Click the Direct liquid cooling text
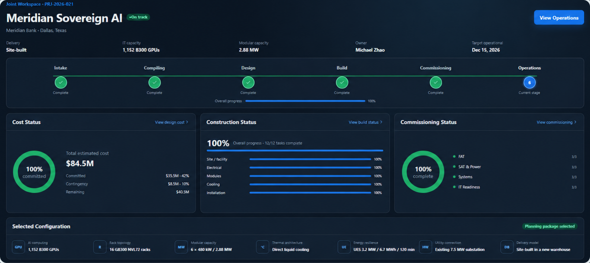Screen dimensions: 590x263 (x=291, y=250)
